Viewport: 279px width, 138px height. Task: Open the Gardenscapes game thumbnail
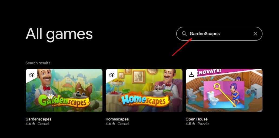pos(64,90)
